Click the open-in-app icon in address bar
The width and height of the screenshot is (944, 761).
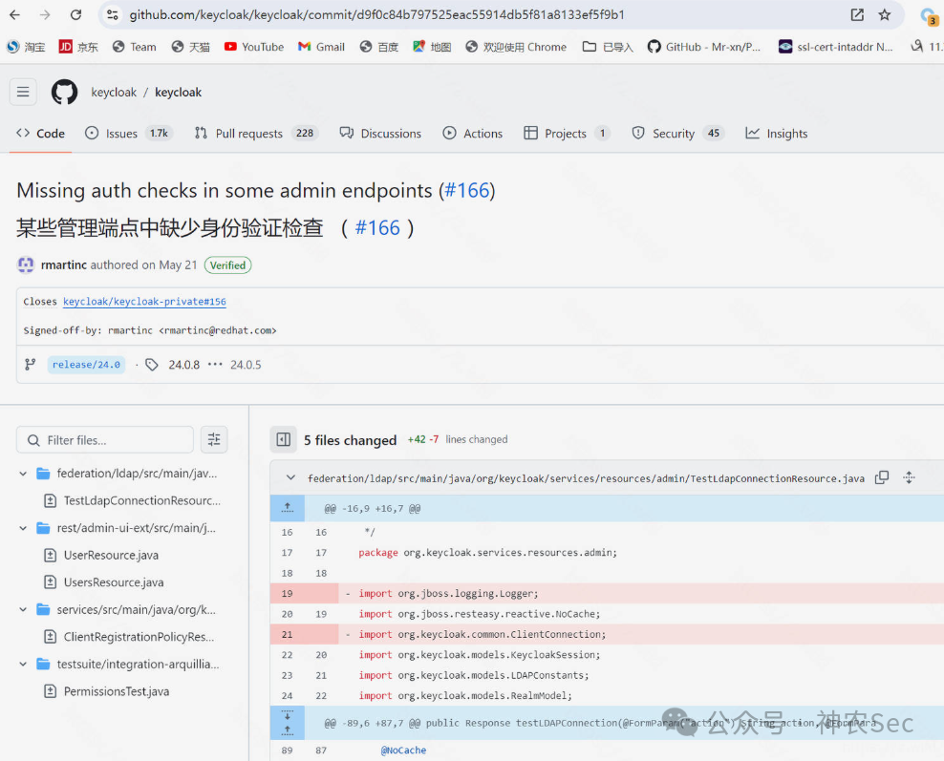(857, 14)
